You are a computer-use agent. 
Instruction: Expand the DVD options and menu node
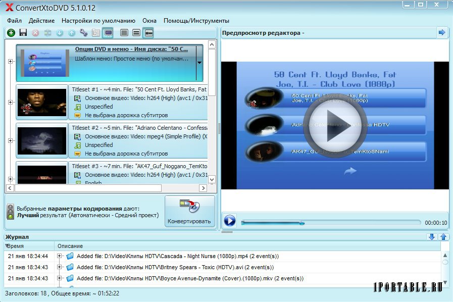coord(11,61)
